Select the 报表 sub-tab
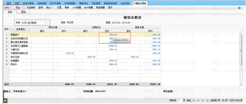Viewport: 246px width, 104px height. (x=10, y=12)
